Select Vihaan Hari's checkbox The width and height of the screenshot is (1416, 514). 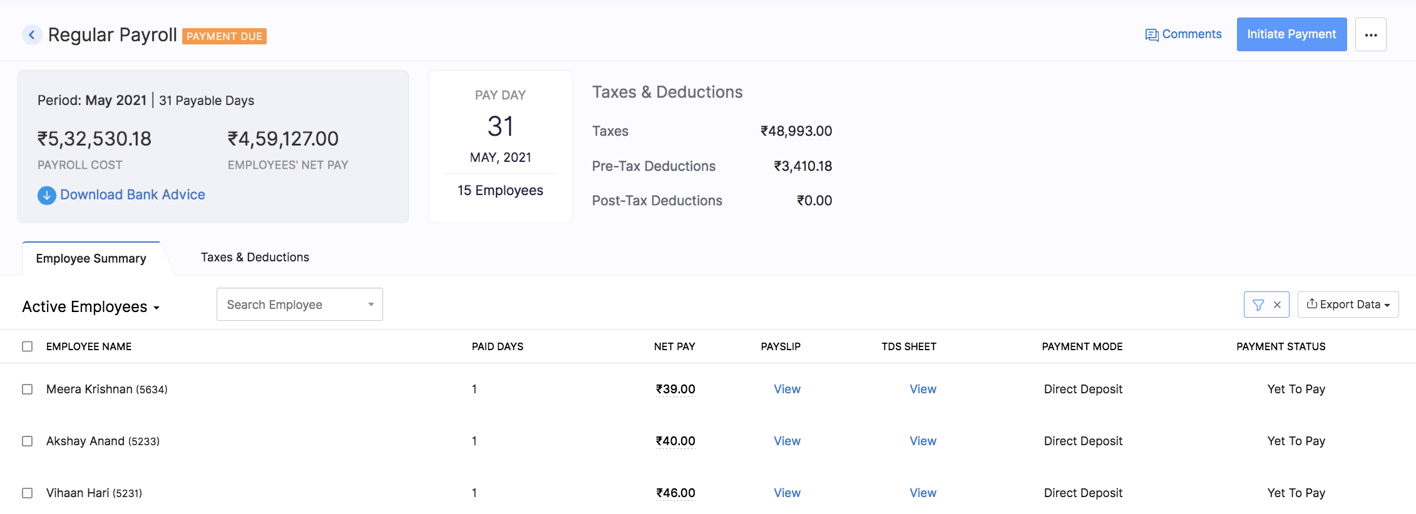click(28, 493)
